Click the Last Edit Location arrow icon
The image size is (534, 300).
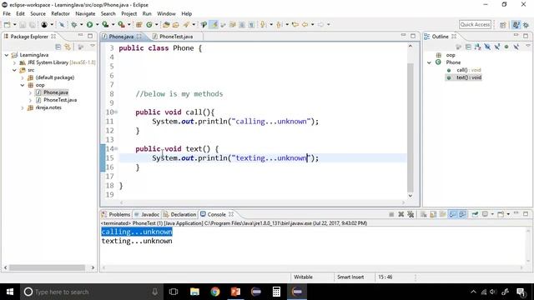[x=295, y=24]
